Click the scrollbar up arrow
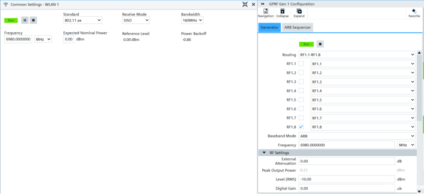 (x=419, y=53)
